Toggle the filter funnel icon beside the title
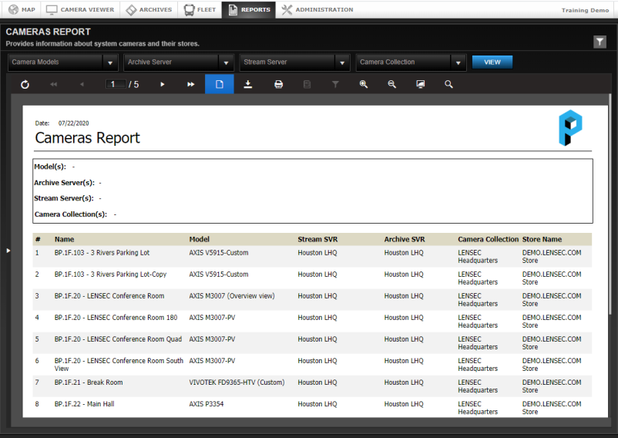 (600, 42)
